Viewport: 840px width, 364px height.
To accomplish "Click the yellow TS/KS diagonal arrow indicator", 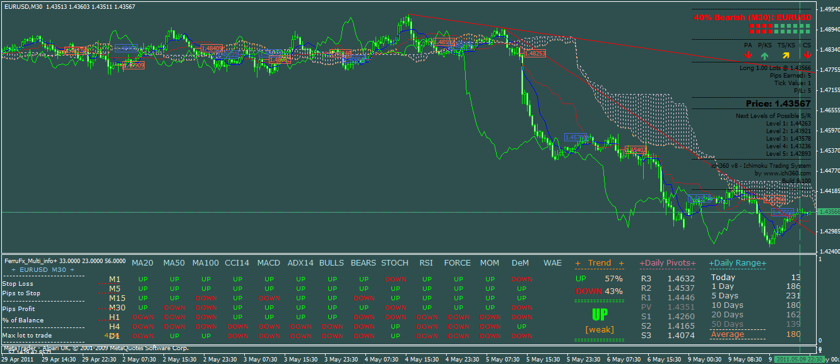I will pos(786,56).
